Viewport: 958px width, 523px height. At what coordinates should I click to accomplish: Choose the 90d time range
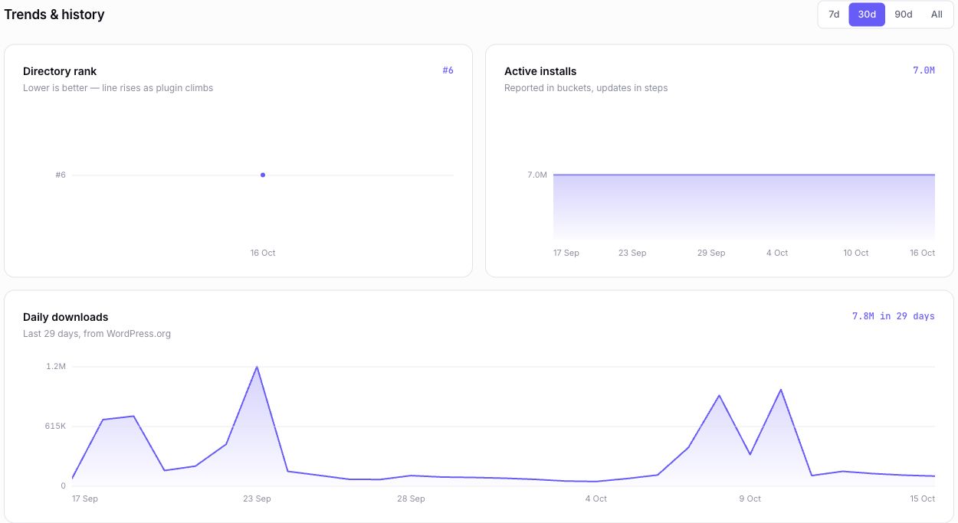click(x=904, y=15)
